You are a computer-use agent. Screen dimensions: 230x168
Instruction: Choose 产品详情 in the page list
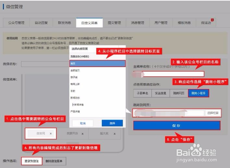pyautogui.click(x=97, y=112)
